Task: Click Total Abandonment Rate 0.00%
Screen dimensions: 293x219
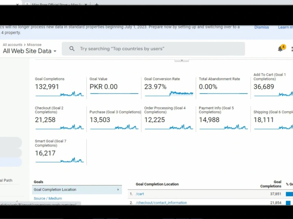Action: [208, 87]
